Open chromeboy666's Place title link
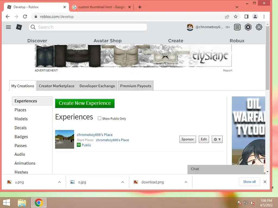Screen dimensions: 278x208 click(95, 135)
